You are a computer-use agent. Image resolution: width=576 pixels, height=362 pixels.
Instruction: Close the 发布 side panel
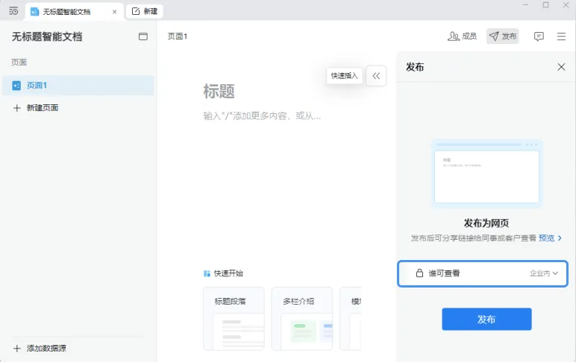coord(561,67)
